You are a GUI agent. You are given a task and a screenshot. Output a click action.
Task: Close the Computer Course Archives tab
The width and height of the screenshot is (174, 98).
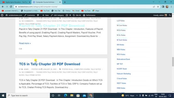pyautogui.click(x=60, y=2)
